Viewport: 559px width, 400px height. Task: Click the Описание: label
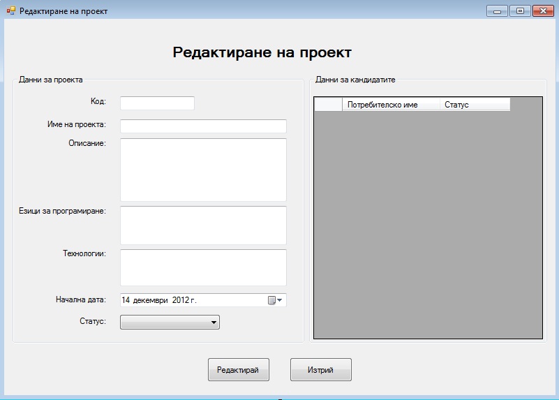pyautogui.click(x=87, y=143)
